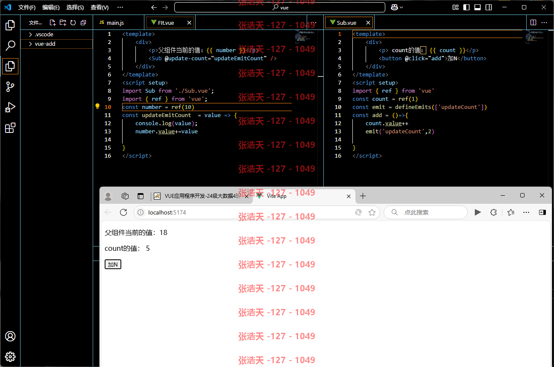Click the Customize Layout icon in title bar

tap(456, 7)
